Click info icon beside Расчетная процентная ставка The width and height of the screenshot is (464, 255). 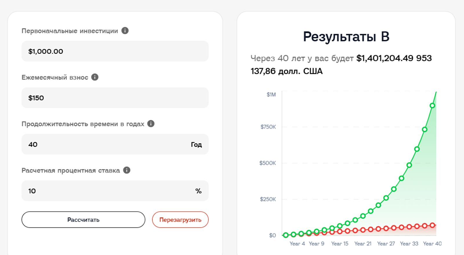(x=127, y=170)
